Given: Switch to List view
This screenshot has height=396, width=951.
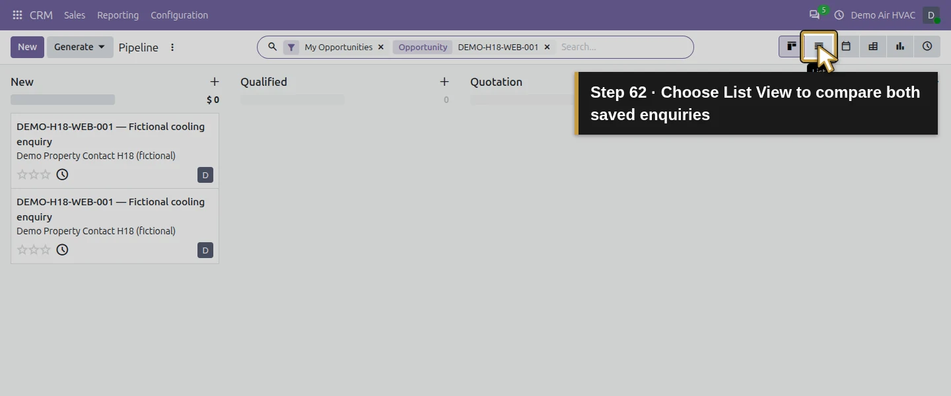Looking at the screenshot, I should pos(819,46).
